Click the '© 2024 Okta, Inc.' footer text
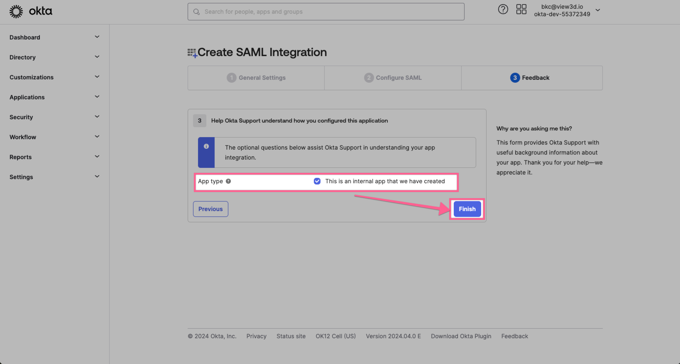680x364 pixels. 212,336
